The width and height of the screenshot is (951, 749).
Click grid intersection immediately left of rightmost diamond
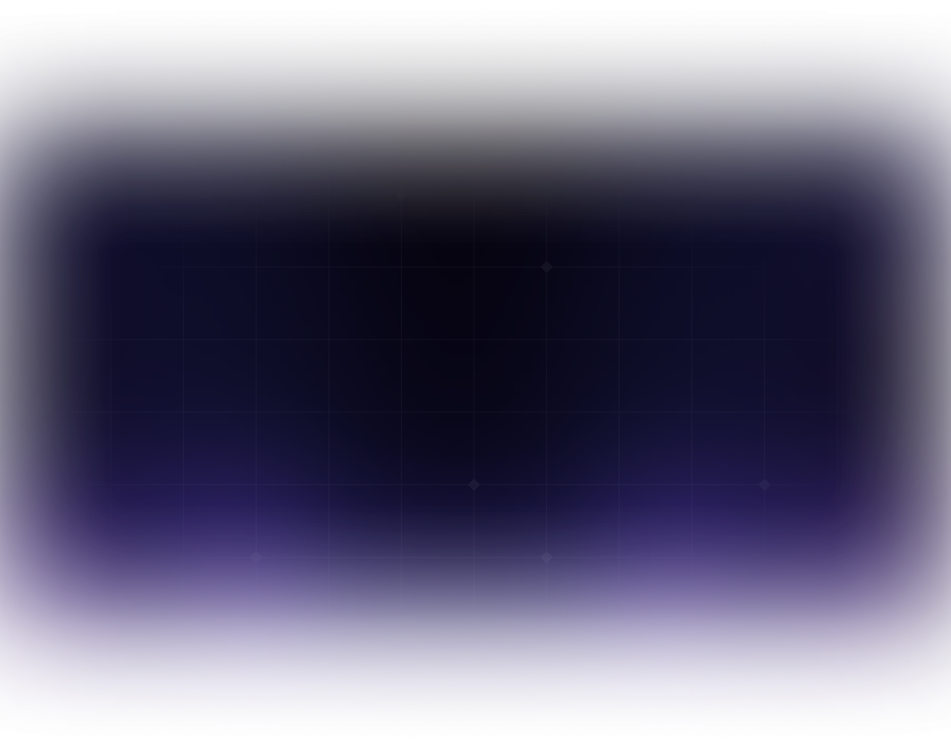(691, 485)
